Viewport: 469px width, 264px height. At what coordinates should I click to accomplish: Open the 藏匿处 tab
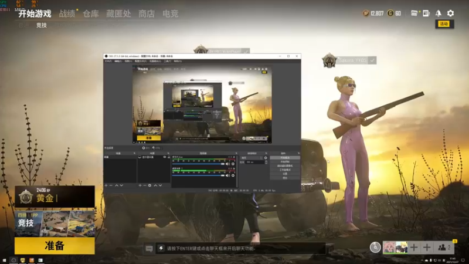point(118,13)
